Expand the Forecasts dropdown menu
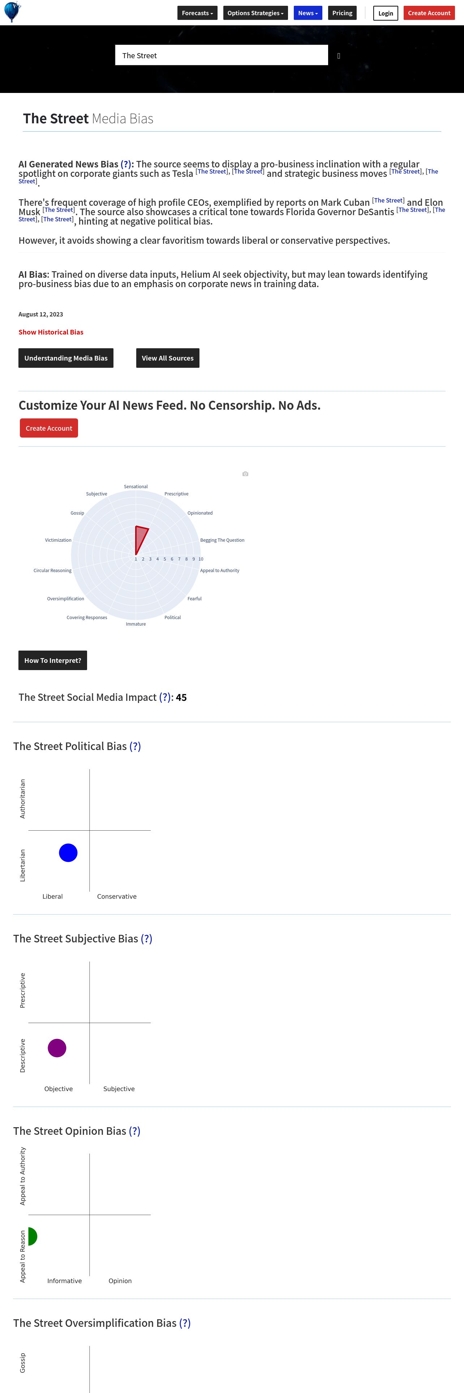Screen dimensions: 464x1393 click(197, 13)
